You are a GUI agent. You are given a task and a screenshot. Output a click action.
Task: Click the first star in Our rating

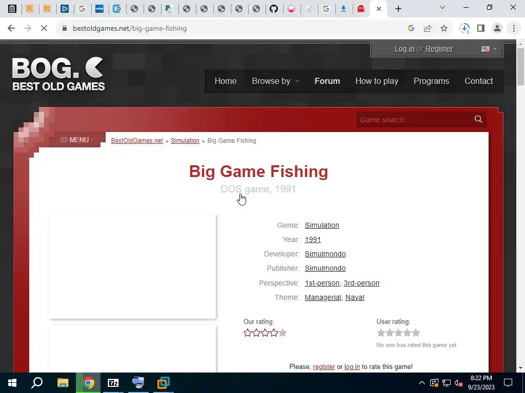(x=248, y=333)
